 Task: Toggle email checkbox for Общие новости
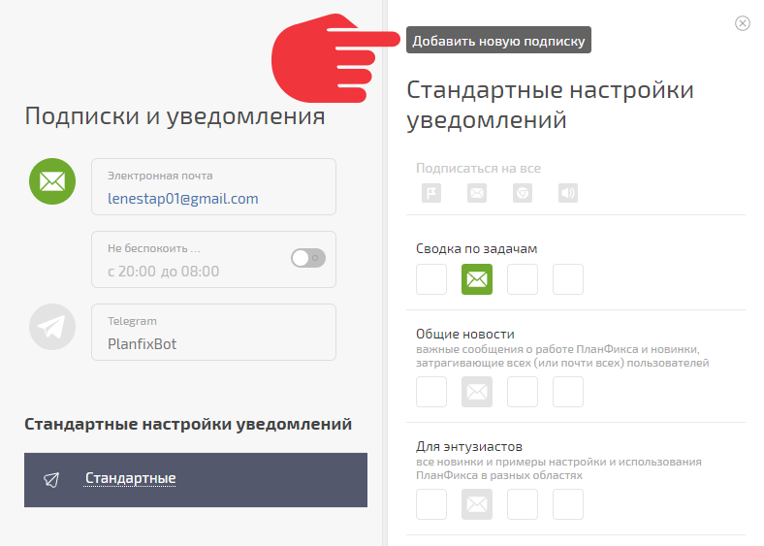click(x=477, y=392)
